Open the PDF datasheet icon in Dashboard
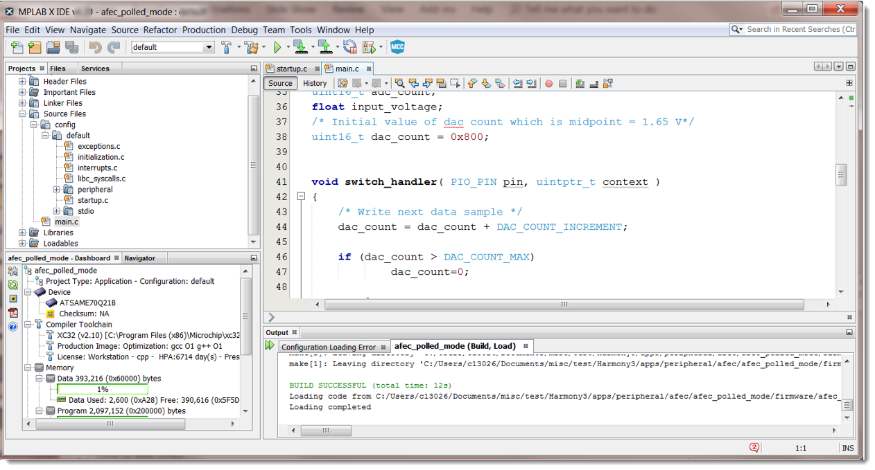875x470 pixels. pyautogui.click(x=12, y=312)
